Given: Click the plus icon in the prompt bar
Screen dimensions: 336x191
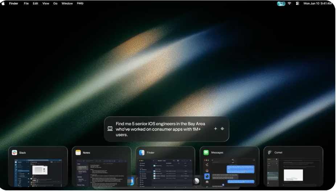Looking at the screenshot, I should click(x=216, y=129).
